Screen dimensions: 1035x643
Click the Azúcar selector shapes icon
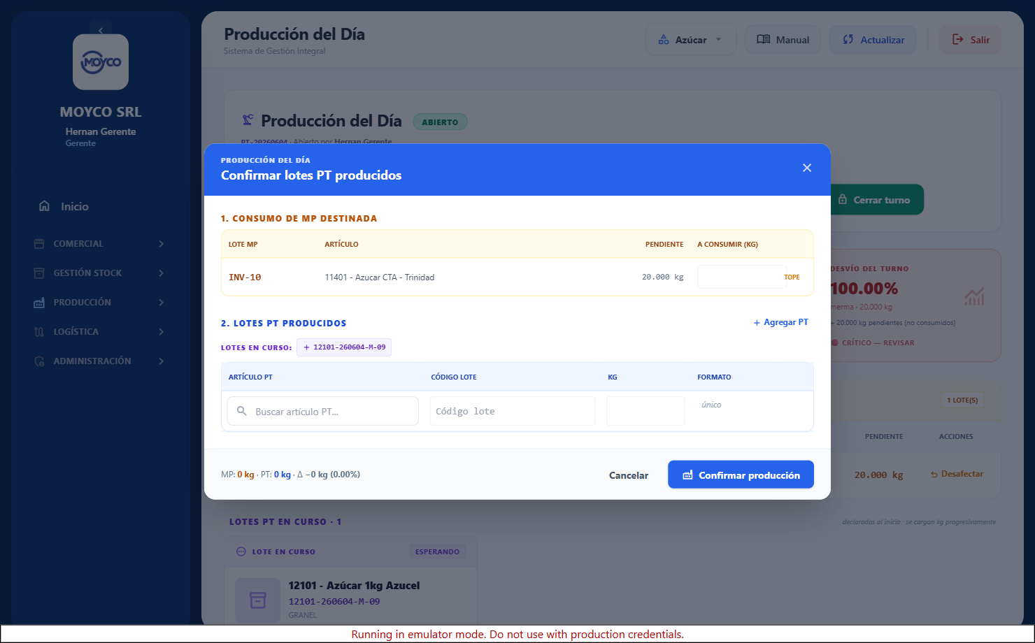point(664,40)
